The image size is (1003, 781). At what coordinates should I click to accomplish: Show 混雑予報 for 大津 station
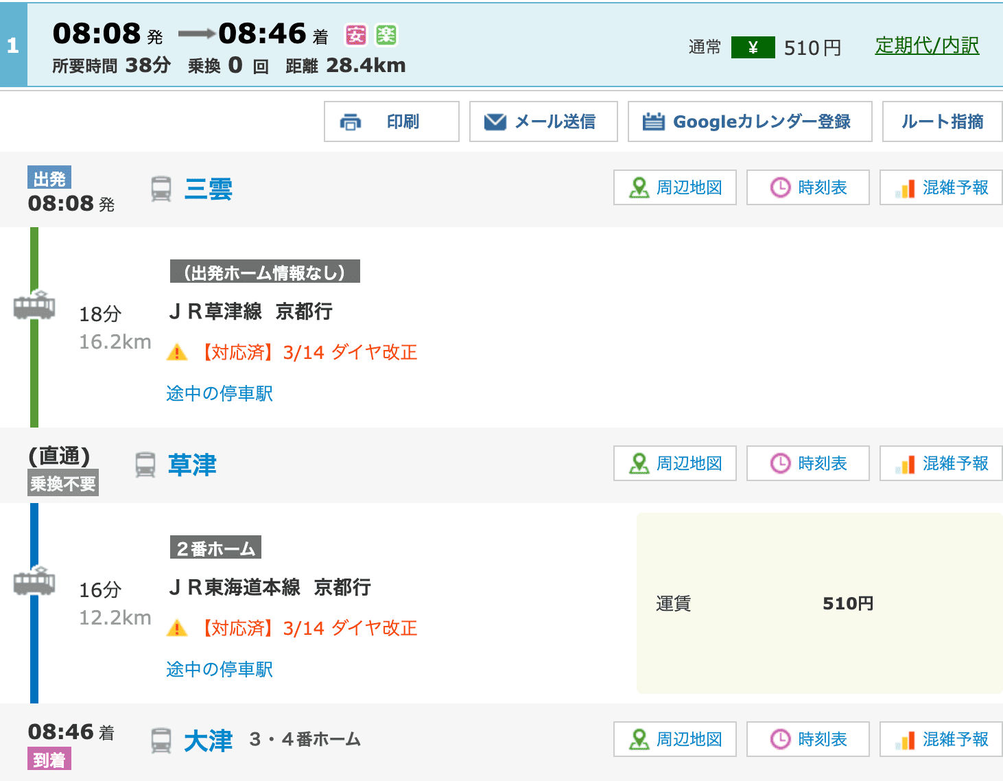pos(941,739)
